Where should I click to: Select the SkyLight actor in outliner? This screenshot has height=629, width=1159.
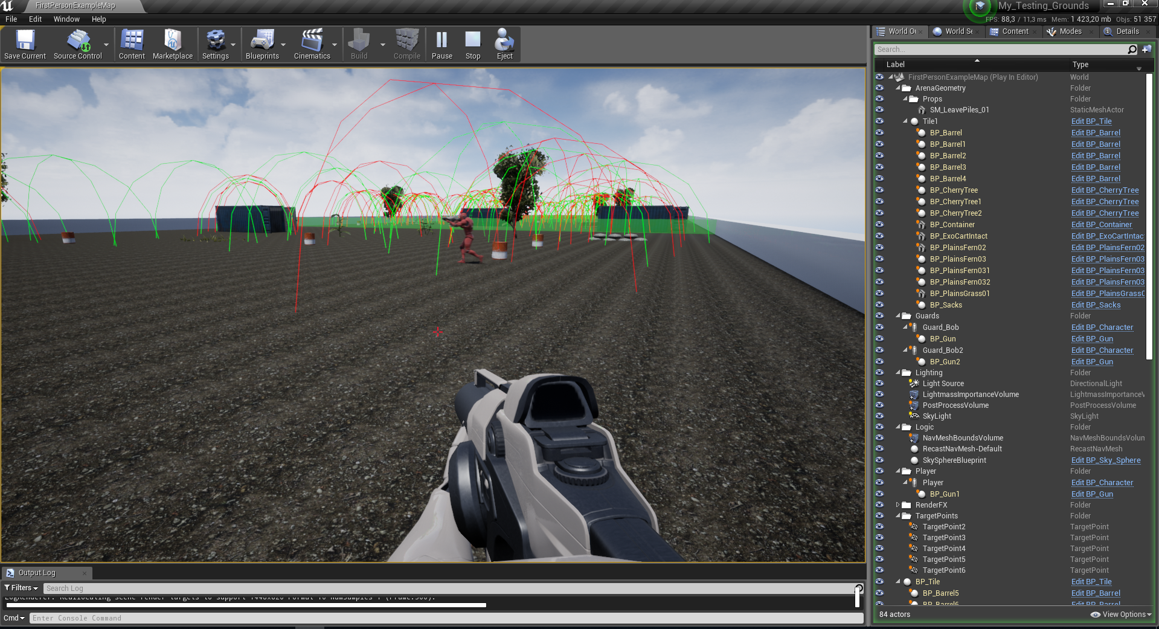(x=937, y=416)
